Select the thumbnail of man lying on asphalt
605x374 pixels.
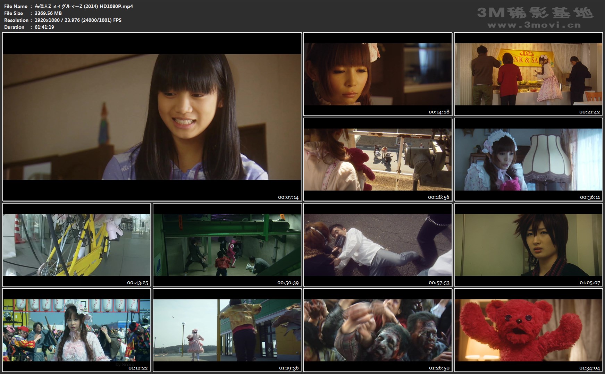click(x=378, y=245)
